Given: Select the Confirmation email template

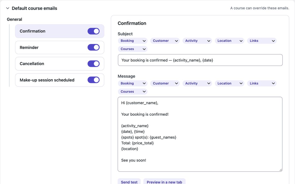Looking at the screenshot, I should click(x=60, y=31).
